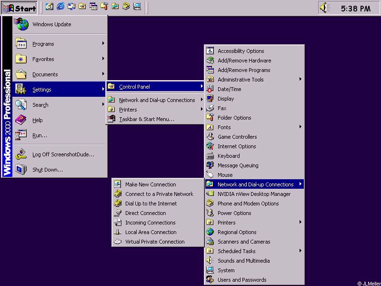
Task: Click the Windows Update globe icon
Action: pos(21,24)
